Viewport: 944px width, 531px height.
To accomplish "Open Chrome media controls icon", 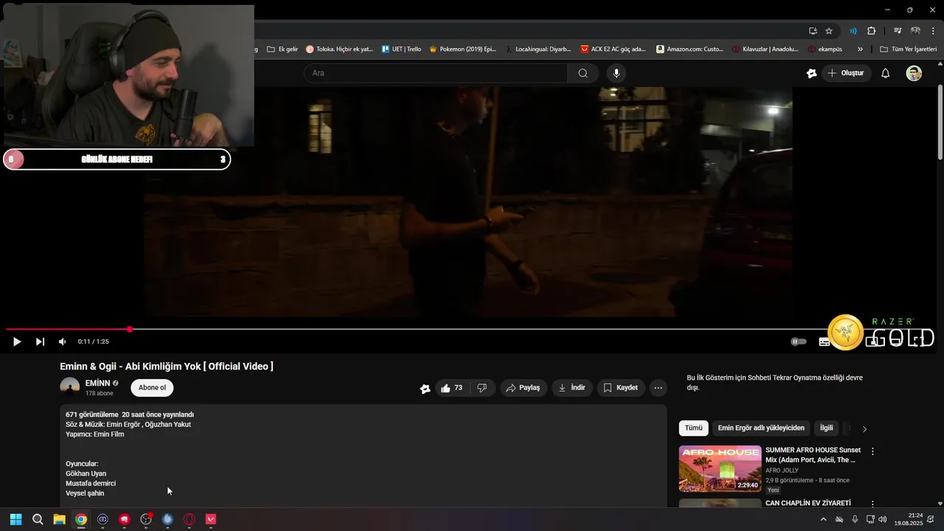I will [x=898, y=31].
